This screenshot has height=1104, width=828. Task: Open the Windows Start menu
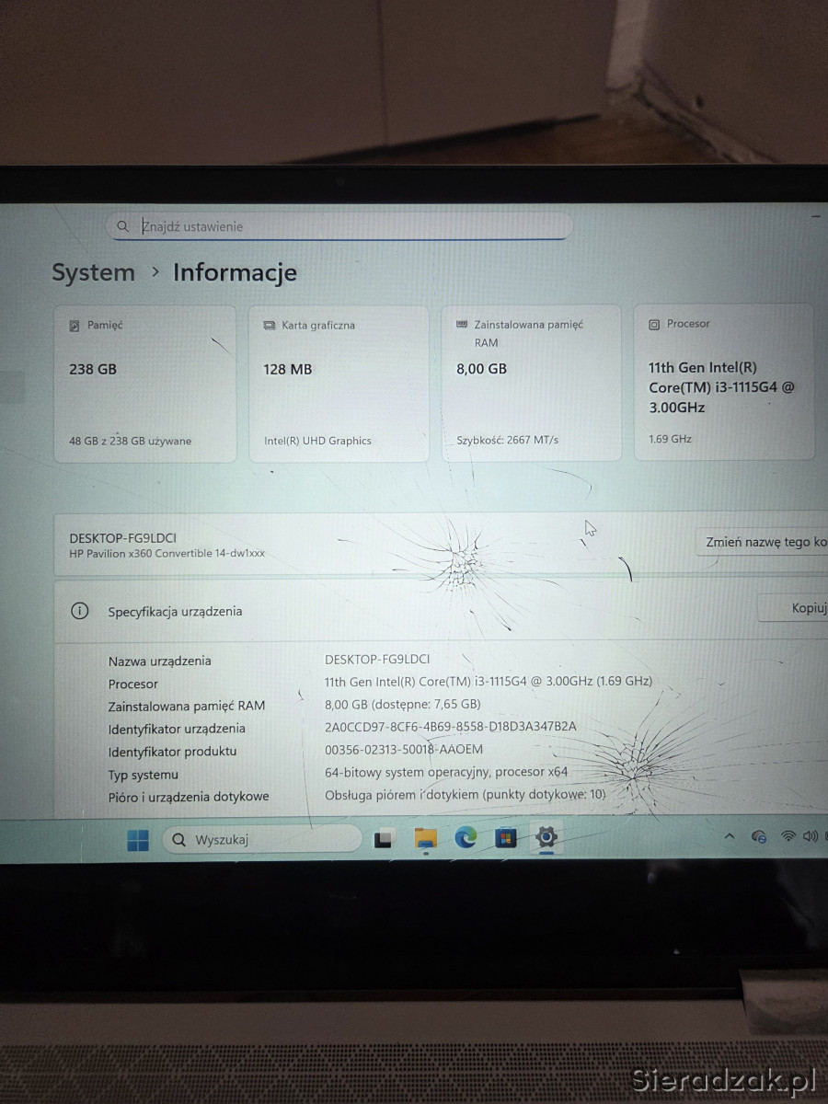tap(138, 839)
